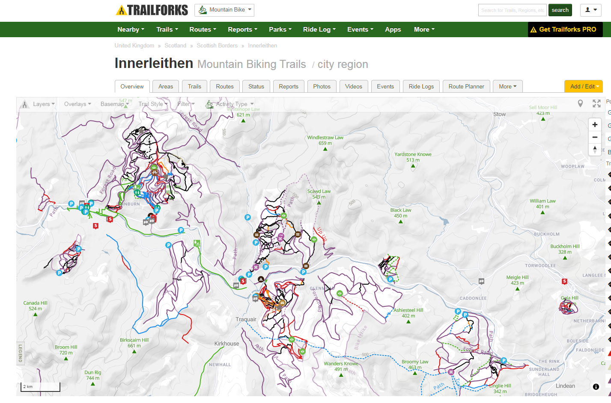Follow the Innerleithen breadcrumb link

coord(262,45)
